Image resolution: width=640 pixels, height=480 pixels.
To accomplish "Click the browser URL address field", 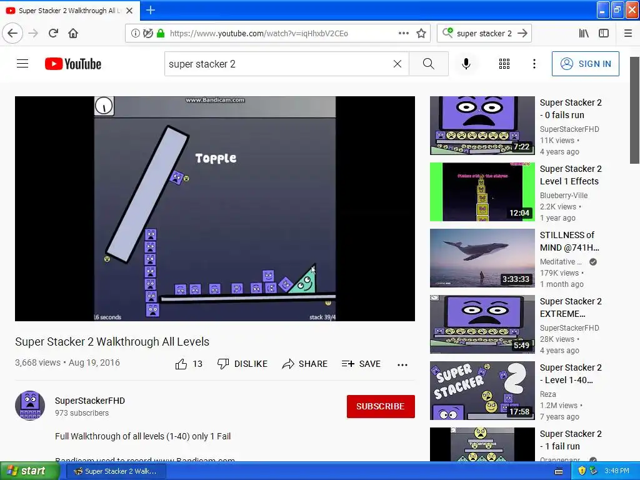I will 277,33.
